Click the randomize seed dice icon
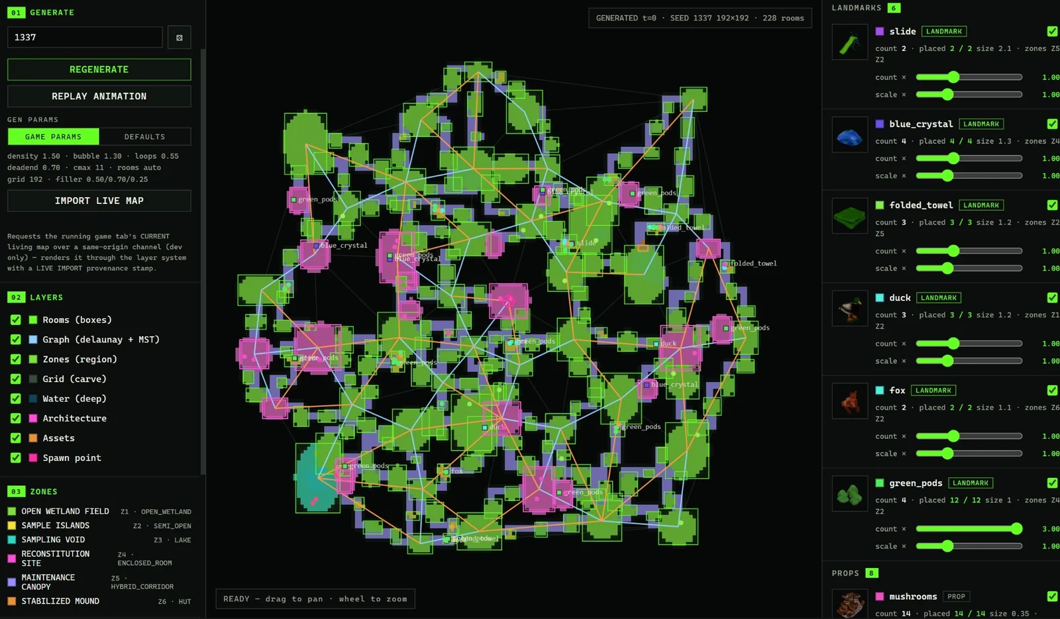The width and height of the screenshot is (1060, 619). 179,38
